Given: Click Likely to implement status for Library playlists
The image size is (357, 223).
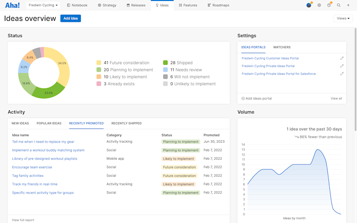Looking at the screenshot, I should (x=178, y=159).
